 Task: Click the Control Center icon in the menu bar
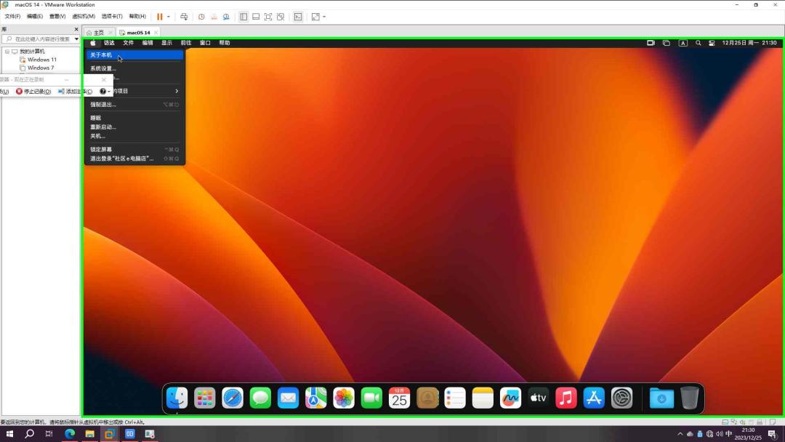tap(711, 43)
